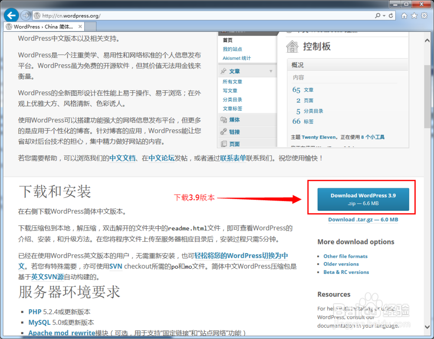Image resolution: width=434 pixels, height=339 pixels.
Task: Click the PHP requirement link
Action: [x=35, y=312]
